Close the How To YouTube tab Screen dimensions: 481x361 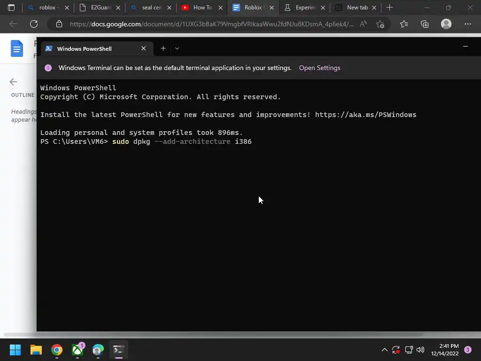221,8
